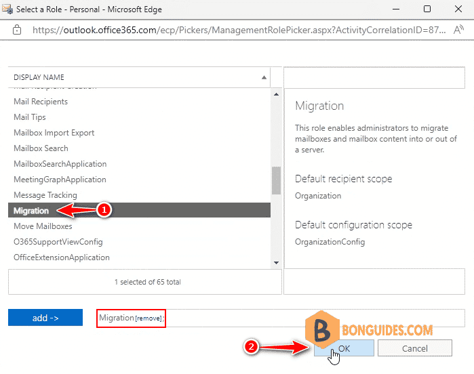Image resolution: width=474 pixels, height=374 pixels.
Task: Close the Select a Role window
Action: (x=458, y=9)
